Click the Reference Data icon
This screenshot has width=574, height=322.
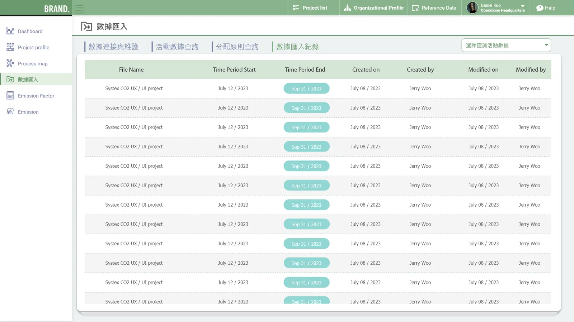click(415, 8)
